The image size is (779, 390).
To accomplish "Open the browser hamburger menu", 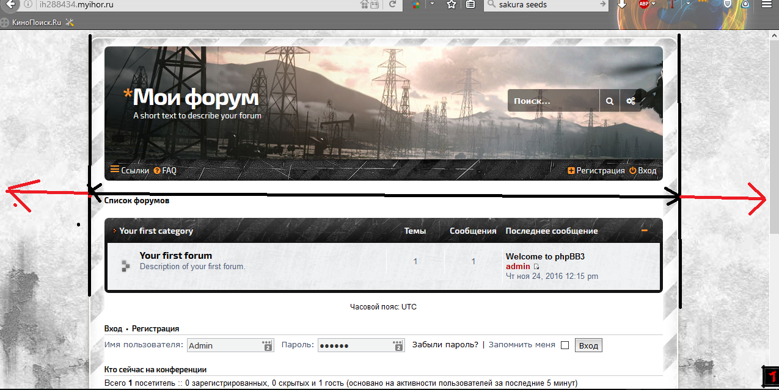I will click(x=767, y=4).
